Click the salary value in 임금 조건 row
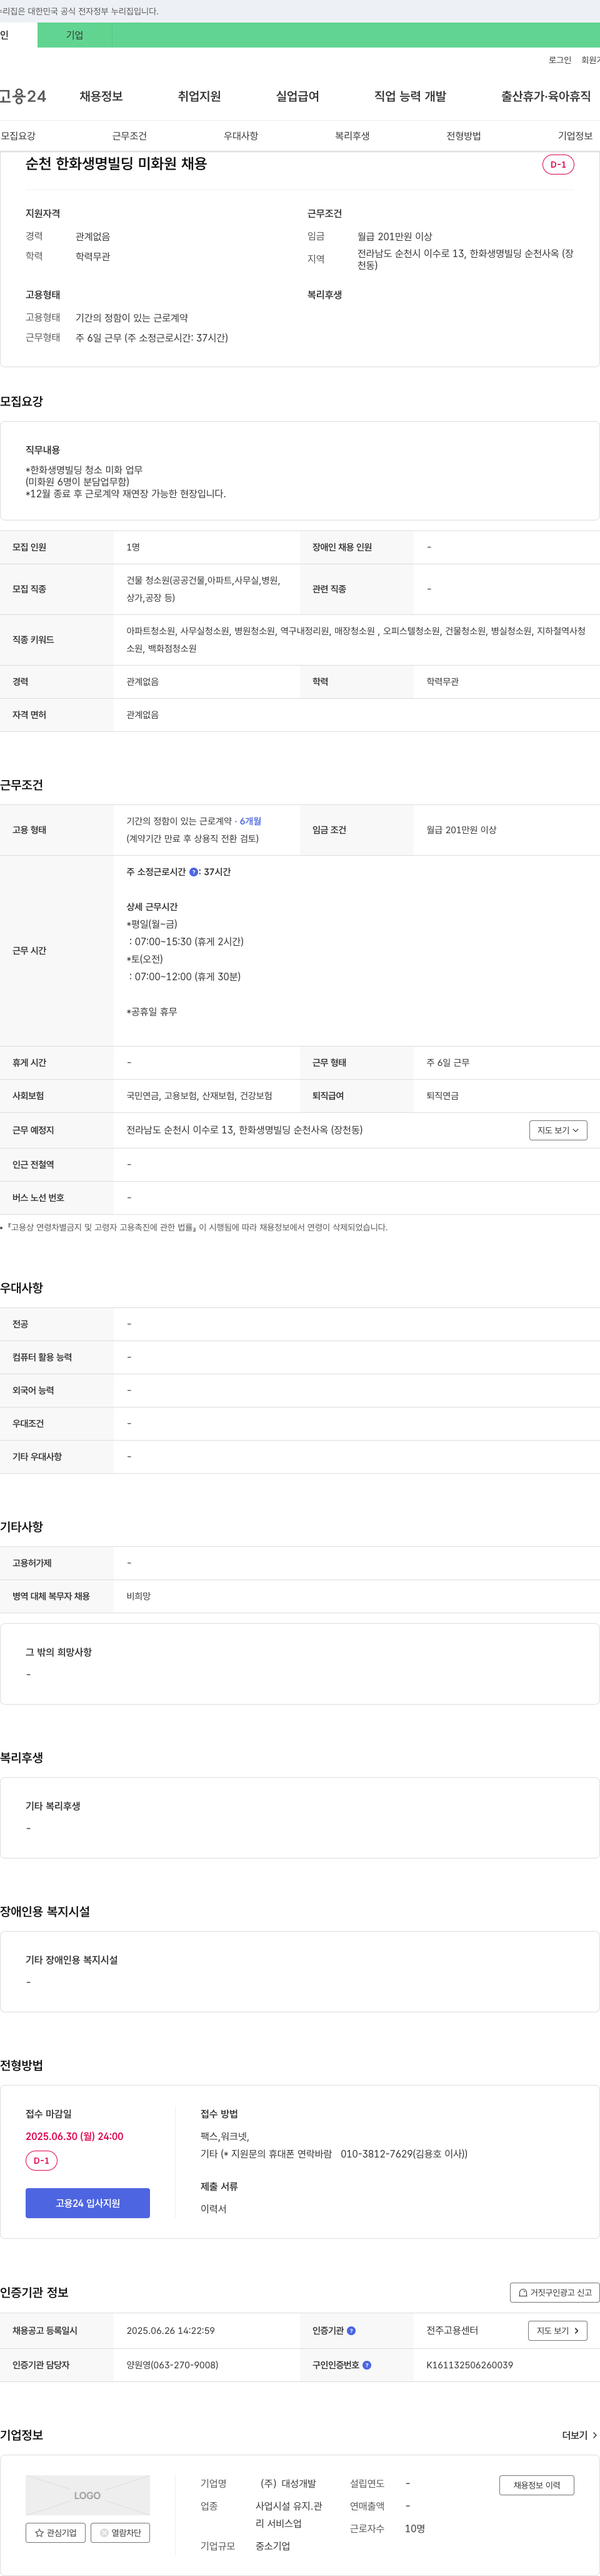Screen dimensions: 600x2576 pyautogui.click(x=461, y=830)
